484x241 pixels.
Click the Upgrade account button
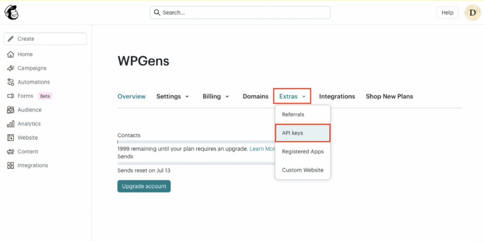coord(144,186)
